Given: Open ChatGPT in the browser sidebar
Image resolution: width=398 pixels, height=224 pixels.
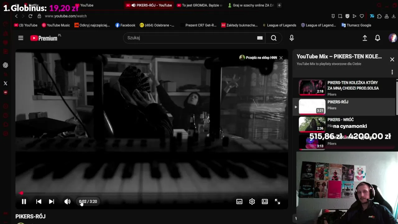Looking at the screenshot, I should (5, 65).
